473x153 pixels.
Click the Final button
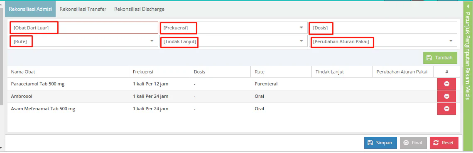point(413,143)
